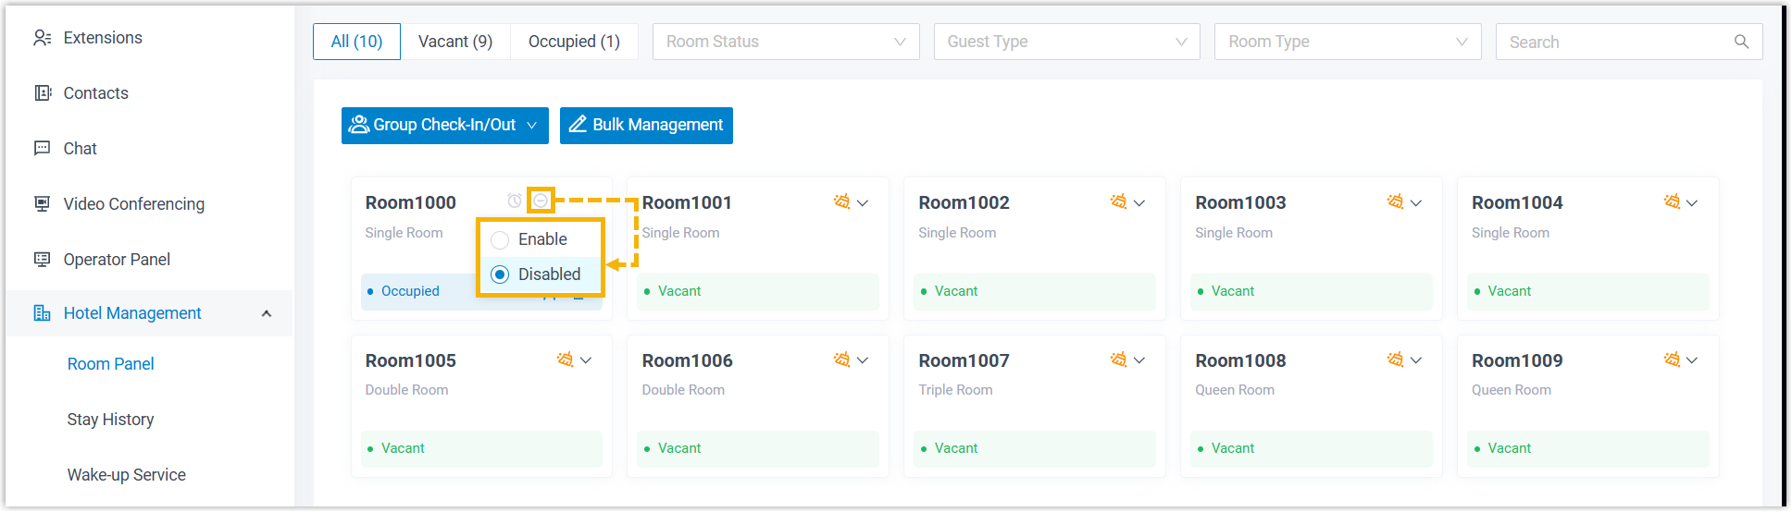Click the search magnifier icon

[1741, 42]
